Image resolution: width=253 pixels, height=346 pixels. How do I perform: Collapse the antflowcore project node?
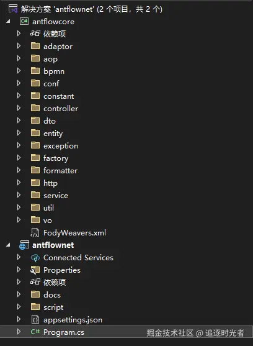pos(8,21)
